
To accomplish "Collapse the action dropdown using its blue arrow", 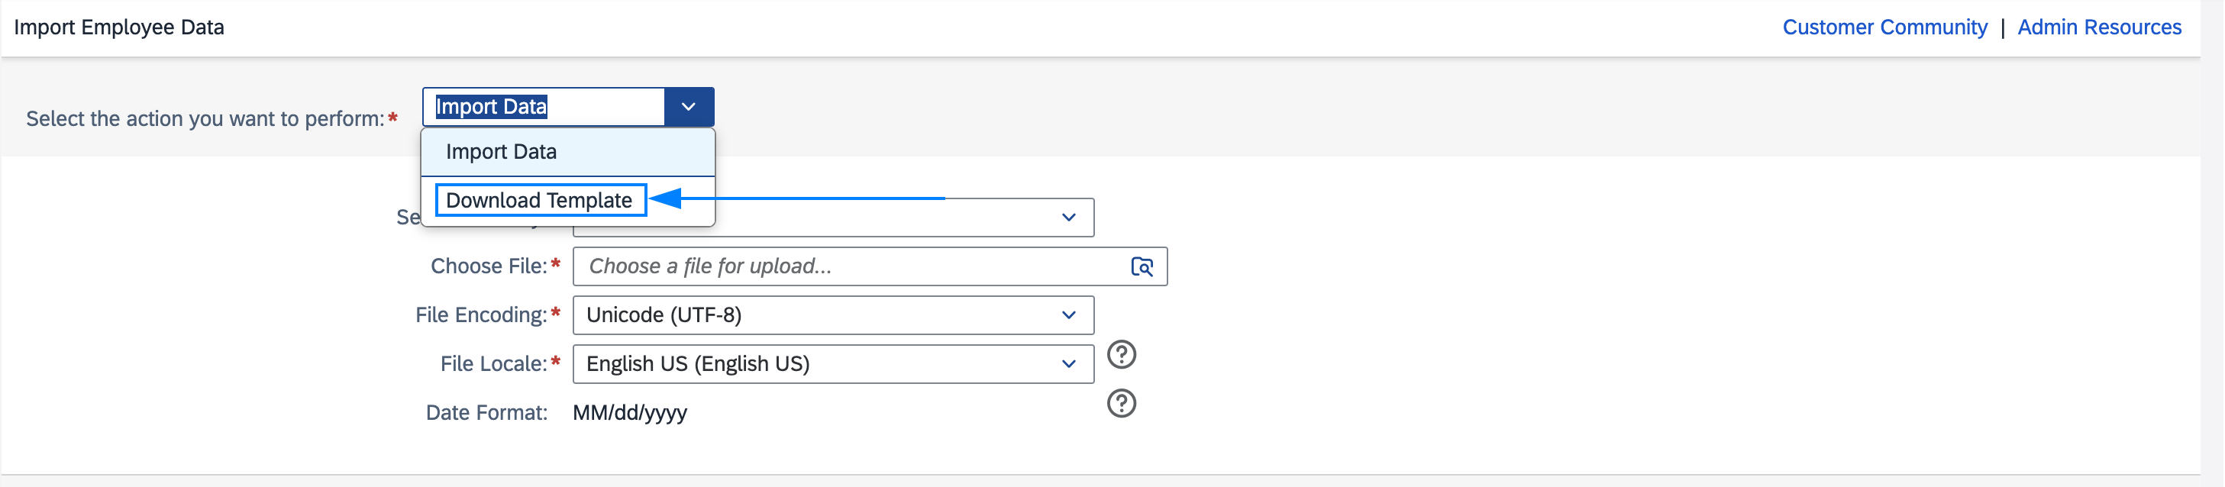I will tap(689, 107).
